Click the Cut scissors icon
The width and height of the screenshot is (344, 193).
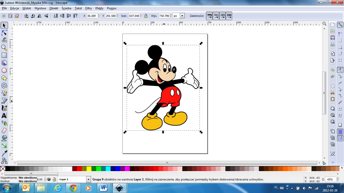coord(333,92)
